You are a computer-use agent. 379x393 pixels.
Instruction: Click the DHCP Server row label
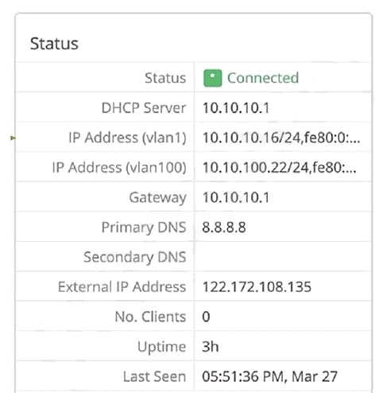pyautogui.click(x=144, y=108)
